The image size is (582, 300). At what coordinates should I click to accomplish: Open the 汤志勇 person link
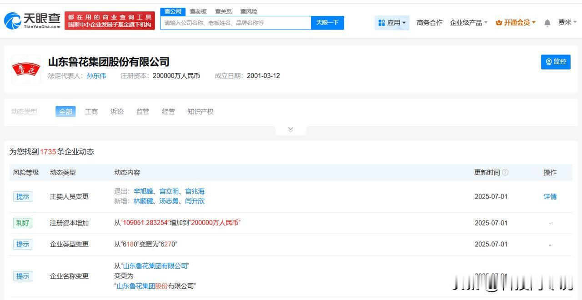coord(169,201)
